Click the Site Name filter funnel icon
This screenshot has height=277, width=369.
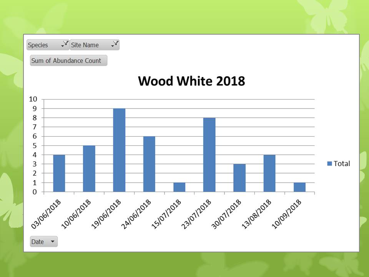coord(116,42)
